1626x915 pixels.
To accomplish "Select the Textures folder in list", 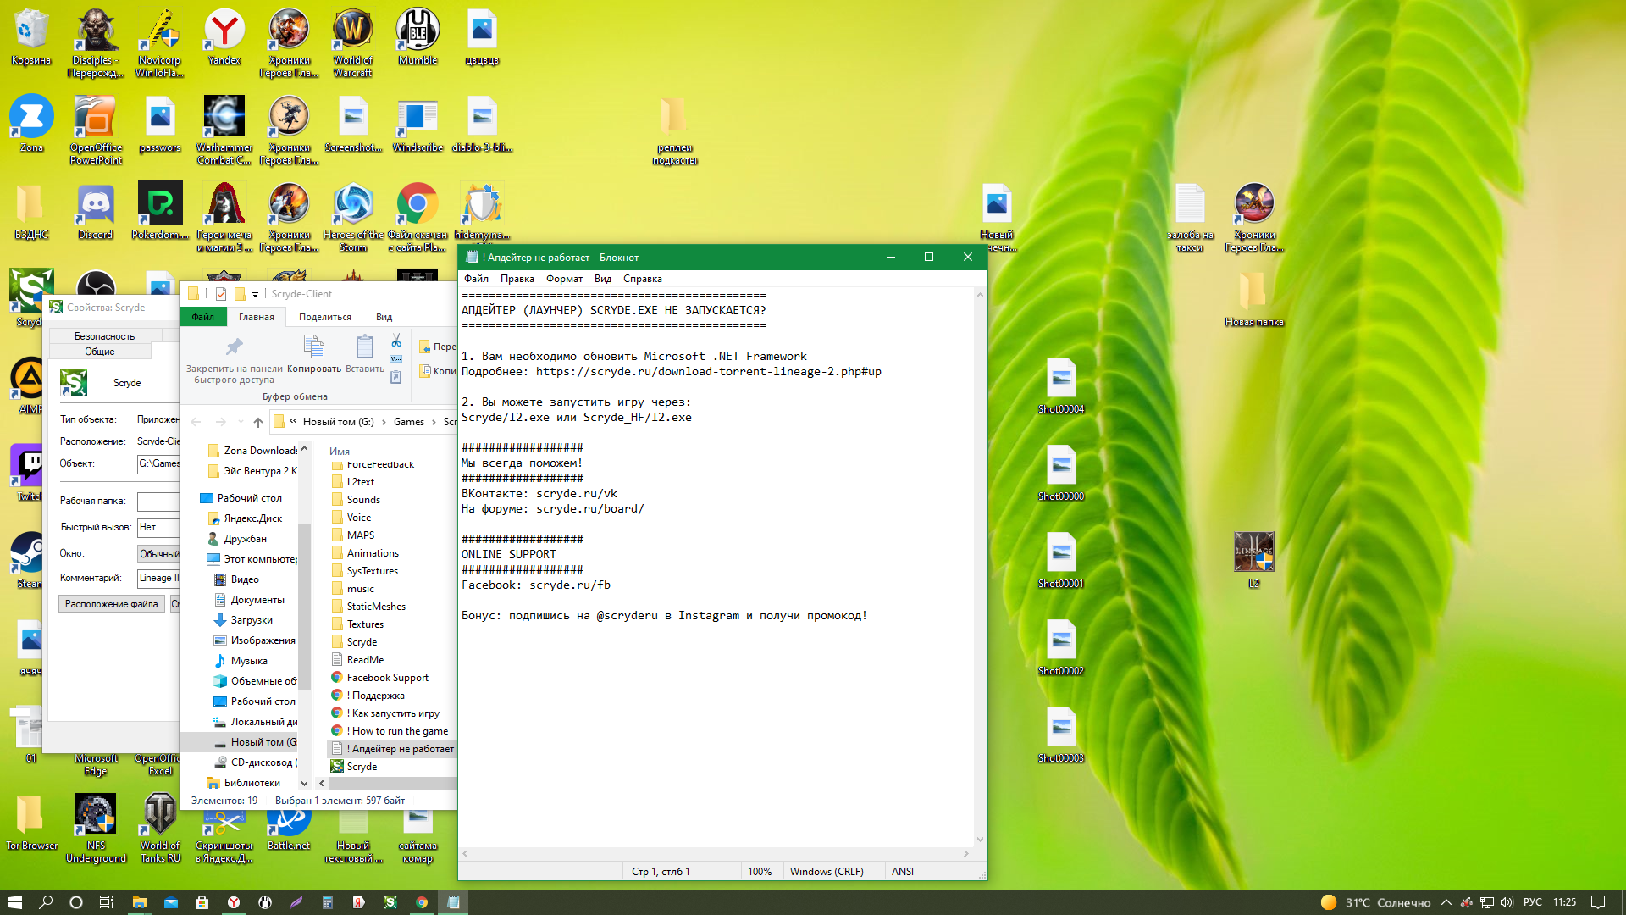I will (365, 624).
